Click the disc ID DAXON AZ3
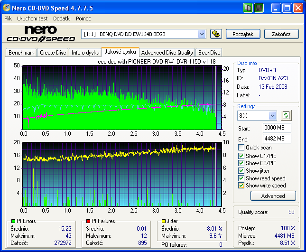 [x=273, y=78]
